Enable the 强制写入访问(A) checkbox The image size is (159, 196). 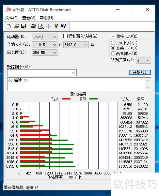(65, 36)
